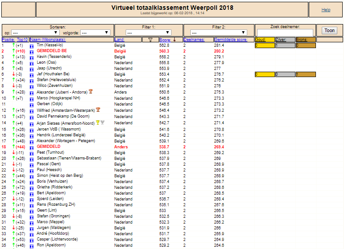Click the Top10 link in header
The width and height of the screenshot is (344, 249).
pos(22,40)
